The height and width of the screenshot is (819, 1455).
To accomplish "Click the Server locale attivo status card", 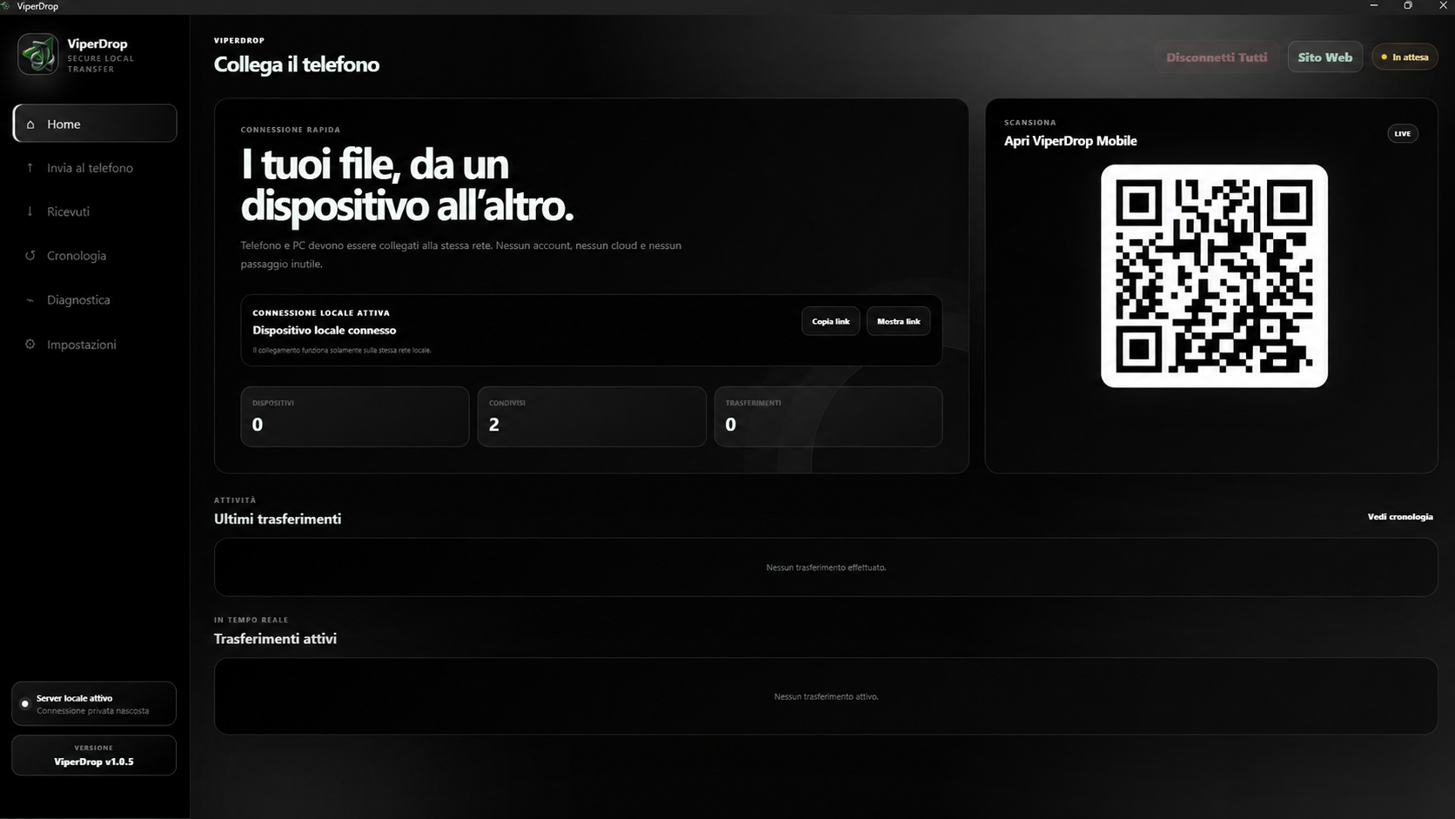I will click(94, 703).
